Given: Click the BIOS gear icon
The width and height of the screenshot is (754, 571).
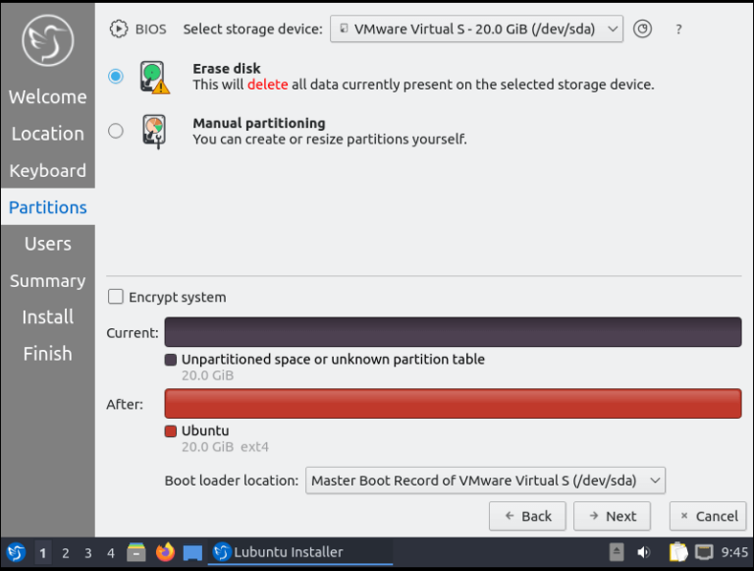Looking at the screenshot, I should [x=119, y=29].
